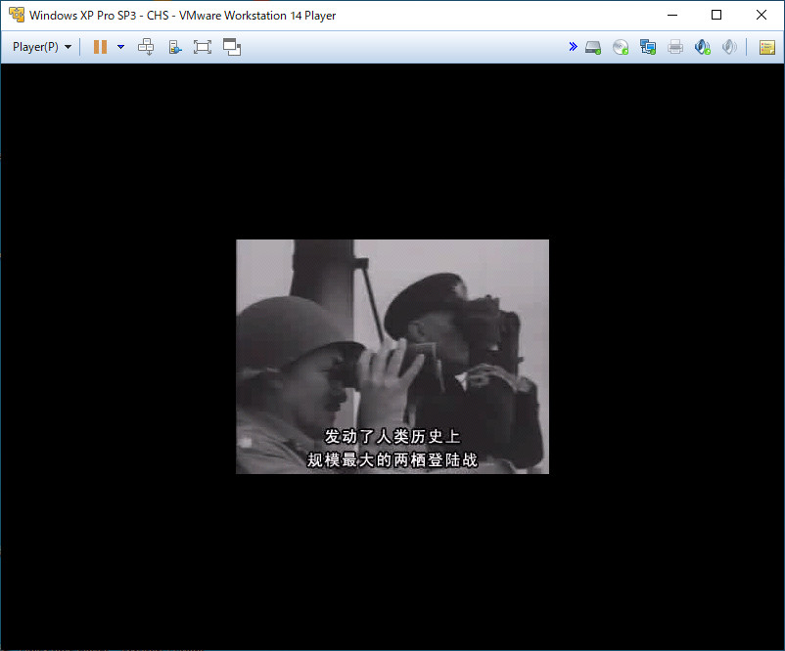The image size is (785, 651).
Task: Enter full screen mode
Action: click(203, 47)
